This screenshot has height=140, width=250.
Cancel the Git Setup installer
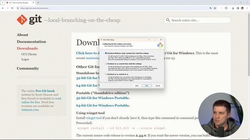coord(157,86)
